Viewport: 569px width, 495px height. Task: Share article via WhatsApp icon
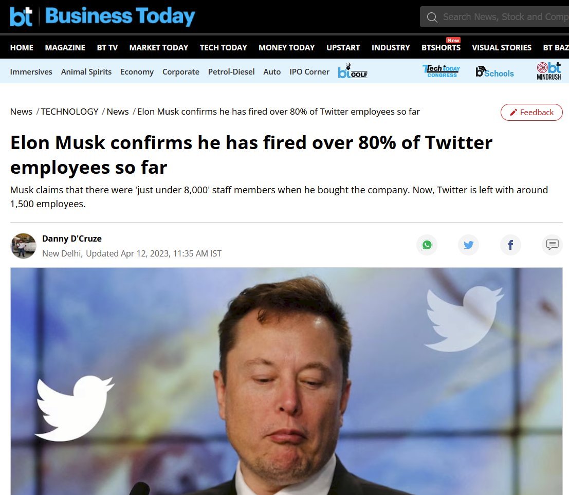tap(427, 245)
